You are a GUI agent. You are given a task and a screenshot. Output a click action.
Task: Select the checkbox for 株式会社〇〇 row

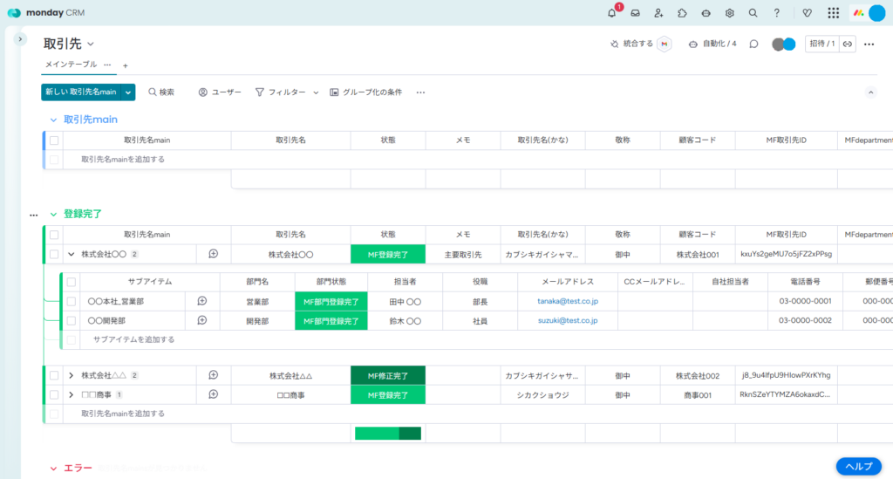pyautogui.click(x=54, y=254)
